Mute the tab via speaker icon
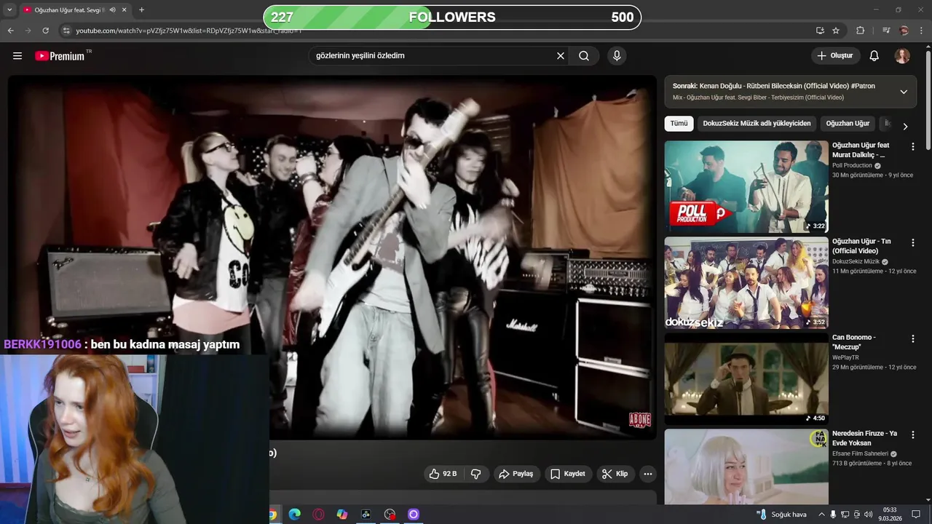 [x=112, y=10]
